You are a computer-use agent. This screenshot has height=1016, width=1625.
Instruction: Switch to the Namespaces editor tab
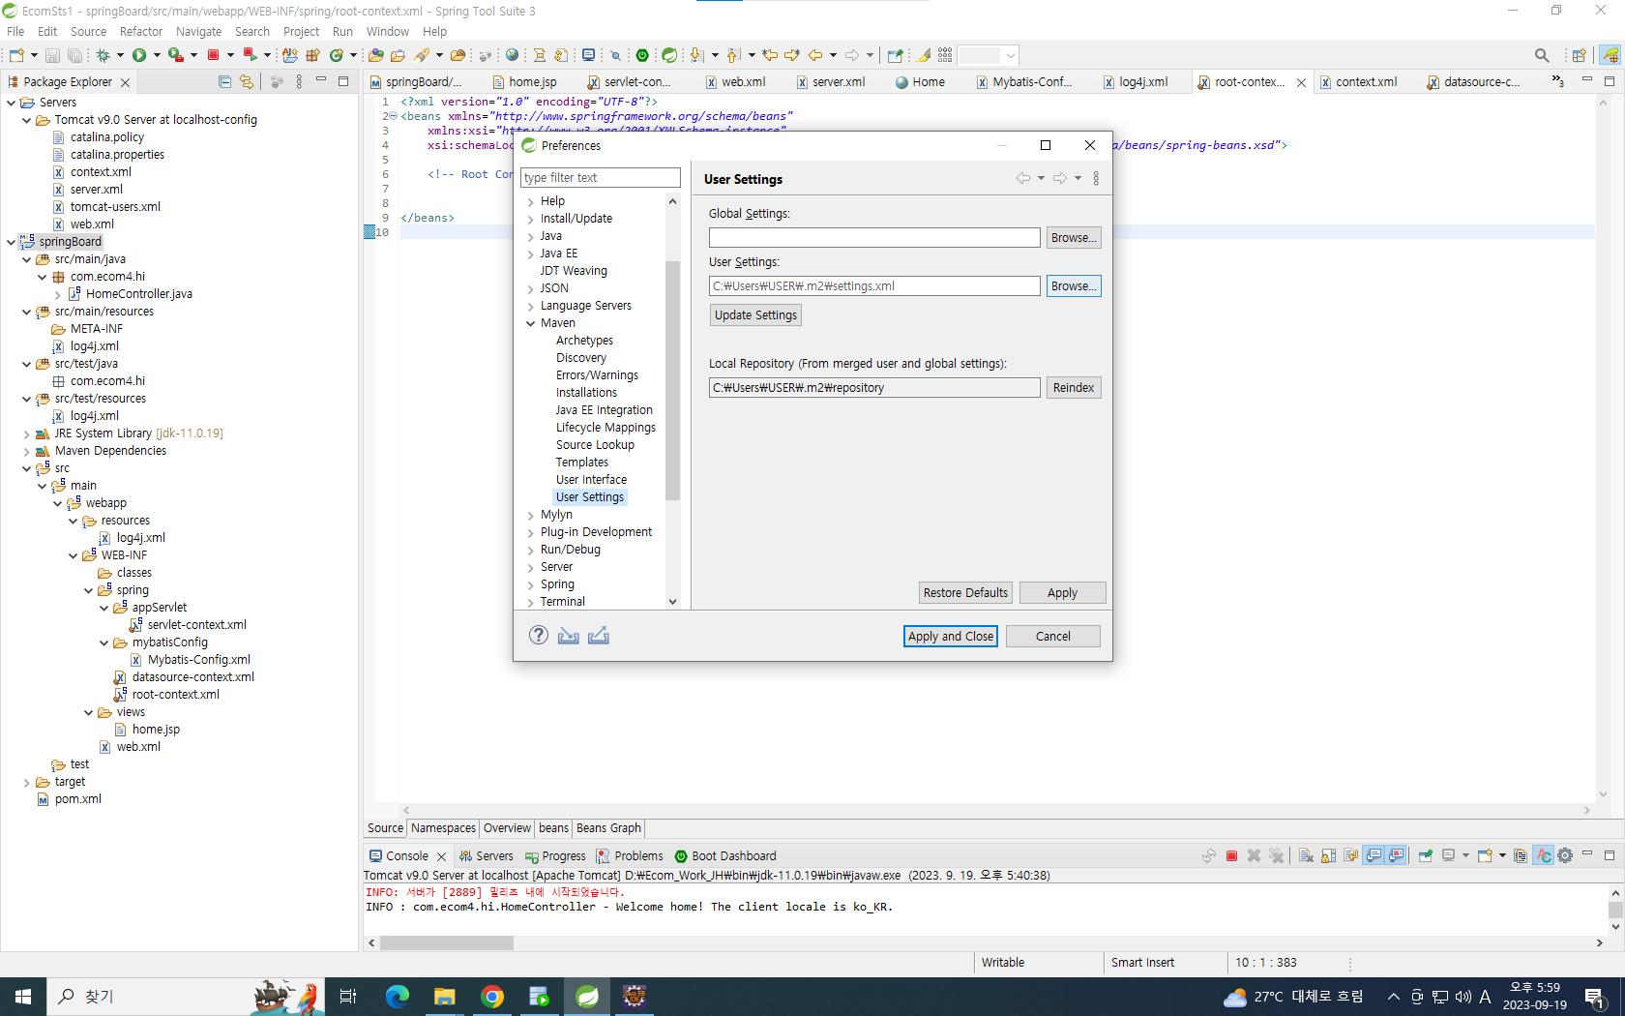[x=443, y=828]
